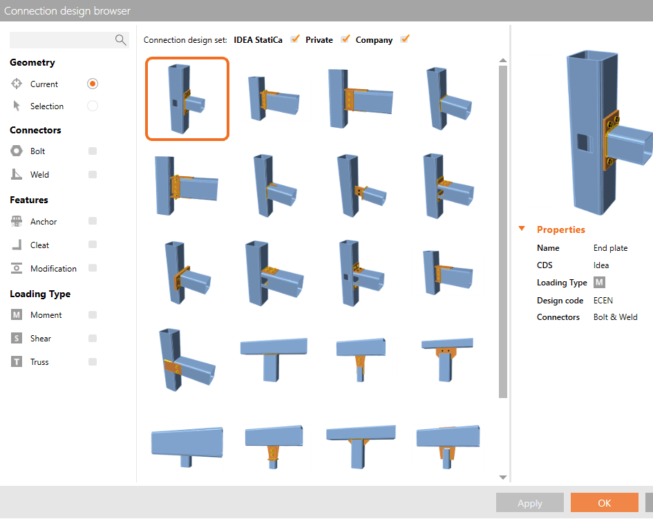Viewport: 653px width, 519px height.
Task: Click the scrollbar up arrow
Action: [x=503, y=61]
